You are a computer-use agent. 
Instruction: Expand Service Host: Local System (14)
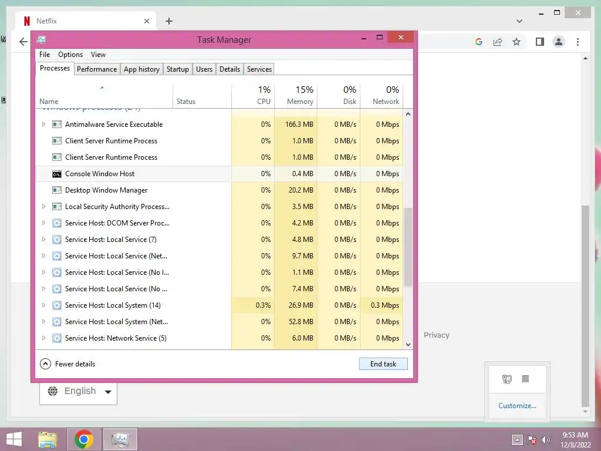pyautogui.click(x=43, y=305)
